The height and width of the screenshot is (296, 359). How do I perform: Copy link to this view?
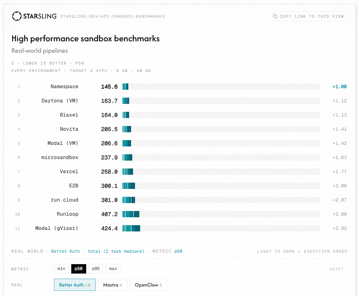[x=308, y=16]
